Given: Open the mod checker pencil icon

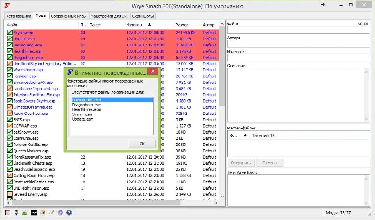Looking at the screenshot, I should 52,212.
